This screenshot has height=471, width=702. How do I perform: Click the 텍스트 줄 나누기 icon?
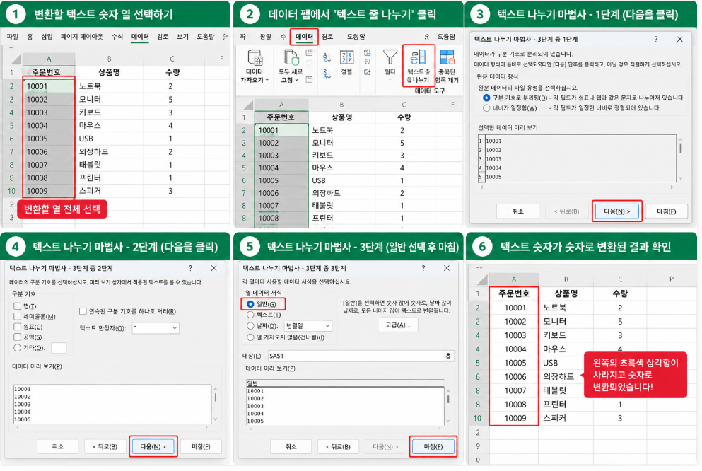(x=418, y=57)
